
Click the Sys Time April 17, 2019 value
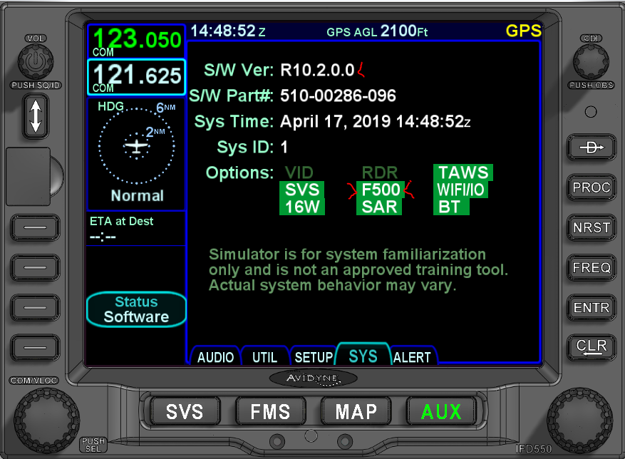[375, 122]
